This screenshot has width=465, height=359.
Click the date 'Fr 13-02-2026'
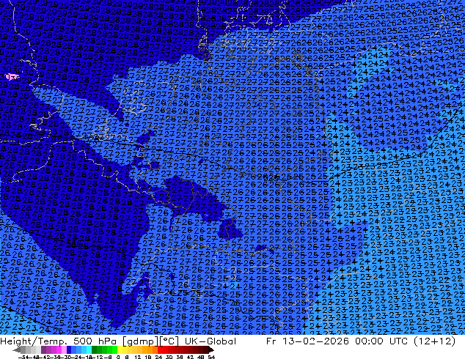click(x=307, y=341)
